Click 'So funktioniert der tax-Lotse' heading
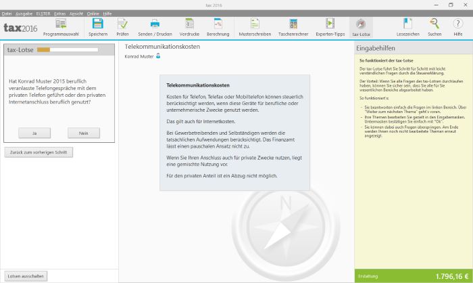The image size is (473, 283). point(386,60)
